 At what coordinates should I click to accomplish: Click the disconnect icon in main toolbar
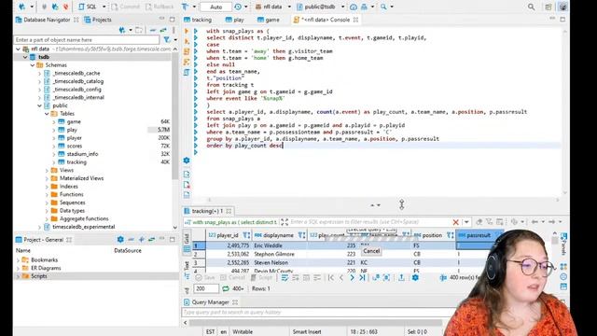[x=65, y=7]
